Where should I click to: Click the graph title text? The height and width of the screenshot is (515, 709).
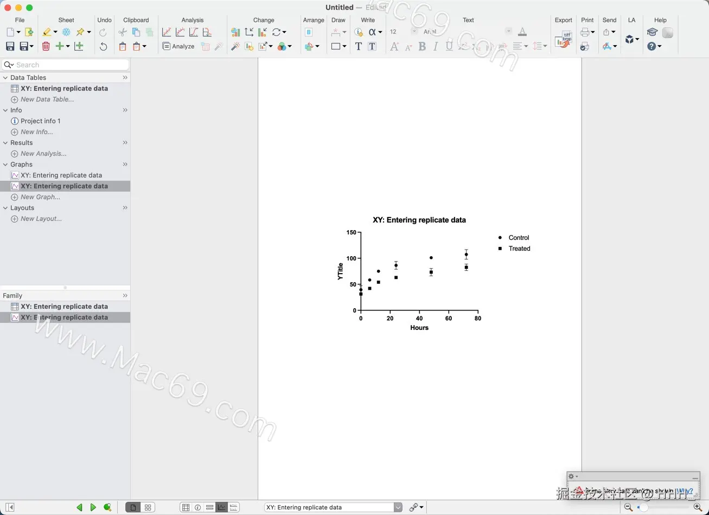[x=419, y=220]
